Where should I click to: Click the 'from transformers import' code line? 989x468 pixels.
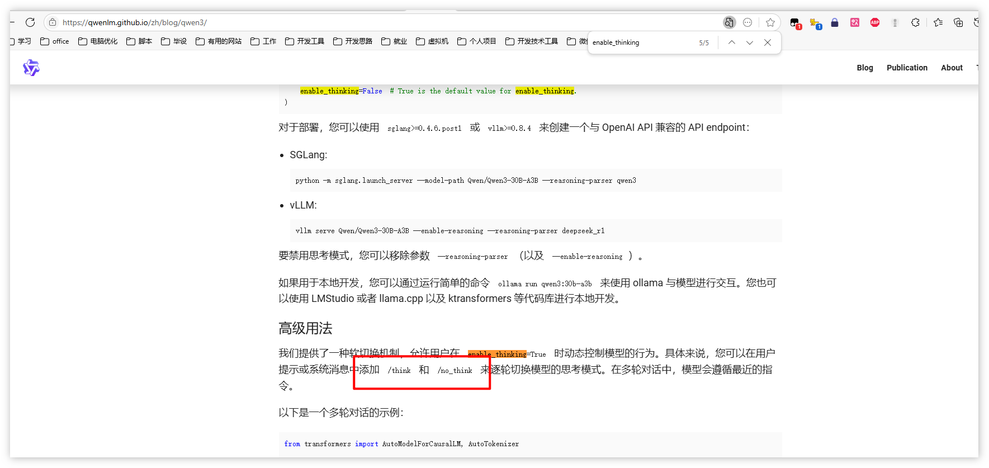coord(401,444)
